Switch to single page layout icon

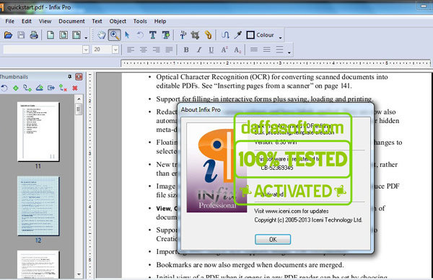click(x=51, y=35)
